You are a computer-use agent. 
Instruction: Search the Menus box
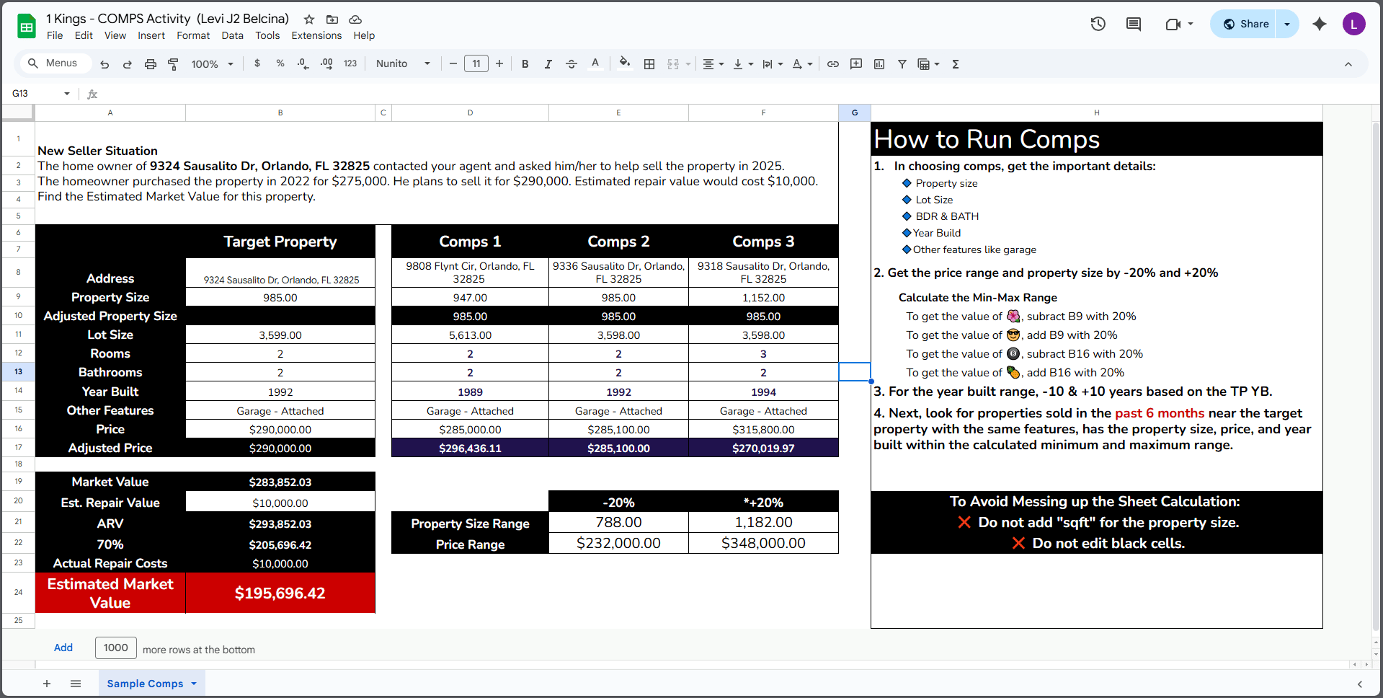point(54,63)
